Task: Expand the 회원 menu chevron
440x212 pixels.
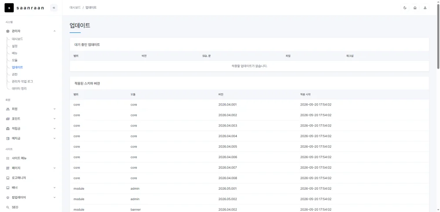Action: 55,109
